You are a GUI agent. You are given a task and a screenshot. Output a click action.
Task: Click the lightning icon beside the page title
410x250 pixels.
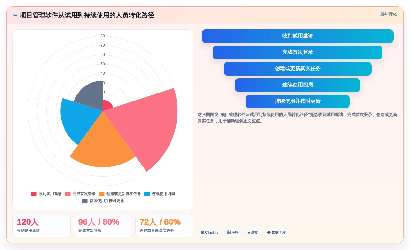pyautogui.click(x=15, y=15)
